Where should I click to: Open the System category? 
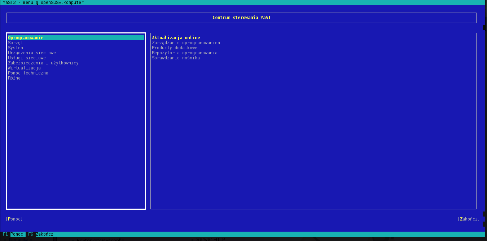(x=16, y=48)
